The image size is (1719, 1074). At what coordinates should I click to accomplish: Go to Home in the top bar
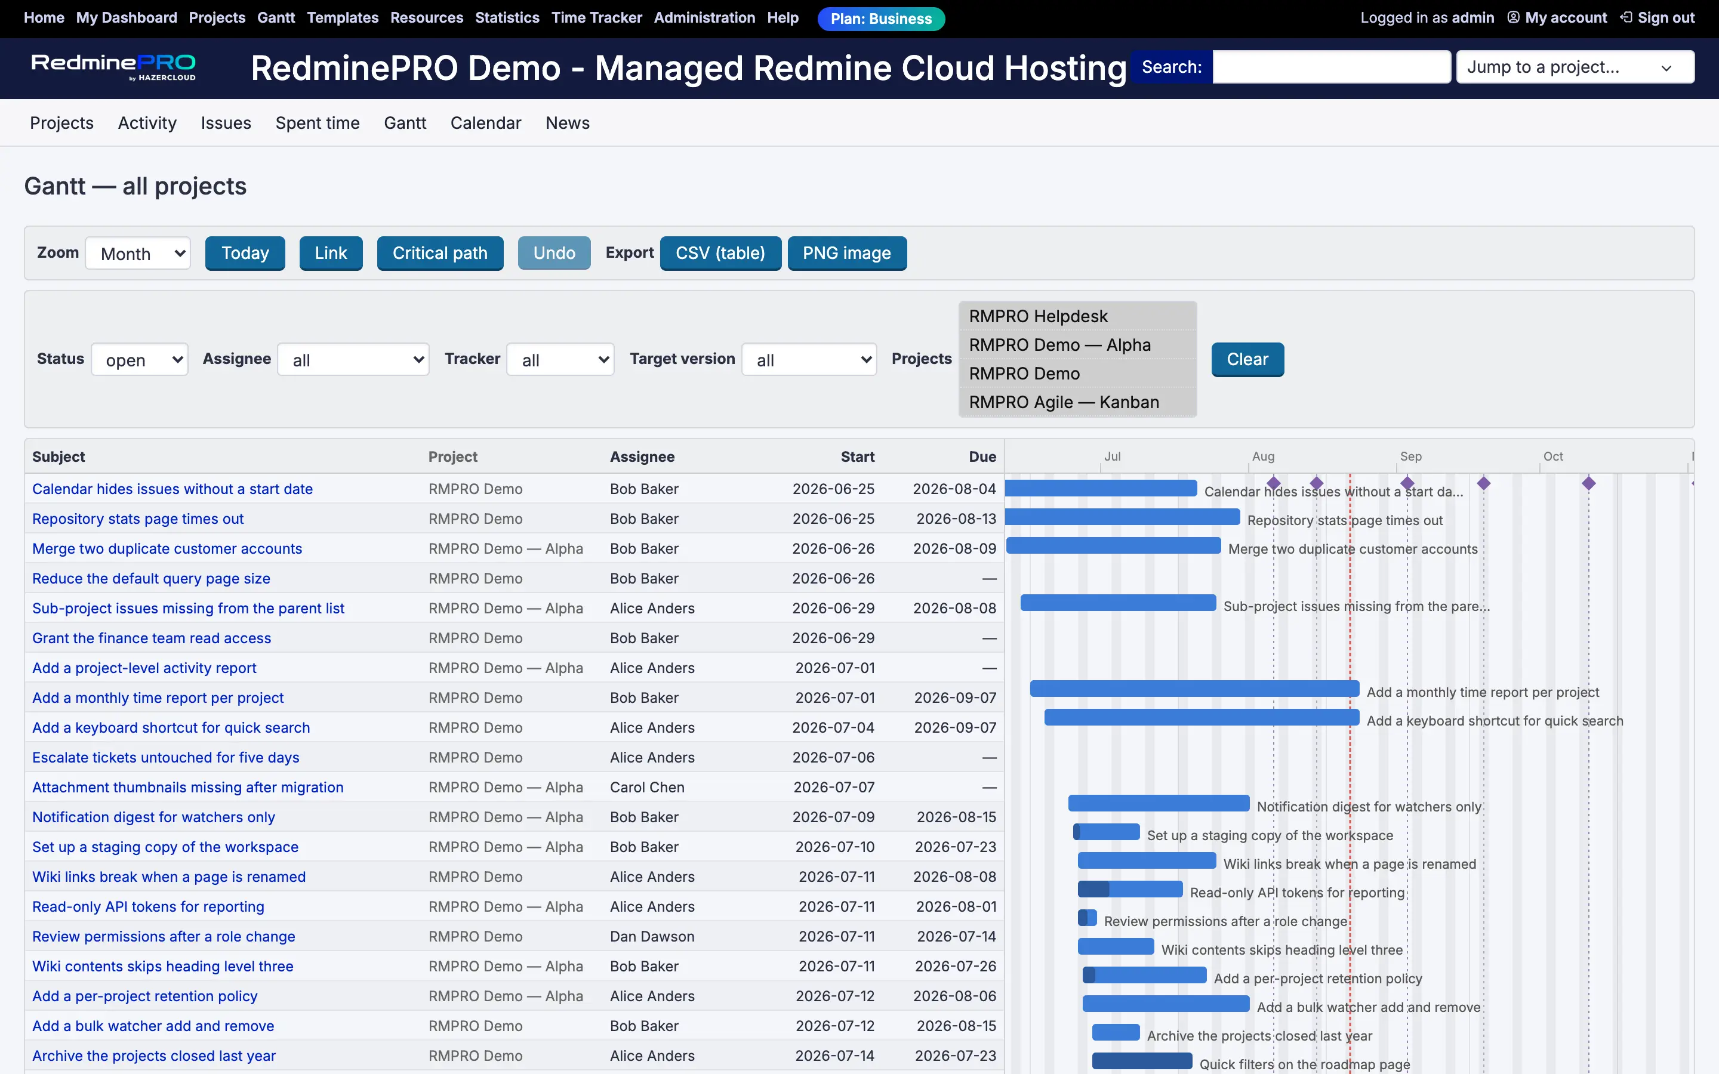pyautogui.click(x=44, y=18)
